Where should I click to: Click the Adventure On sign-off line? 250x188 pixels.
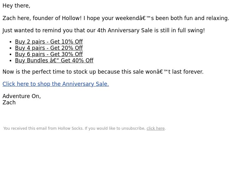pos(22,96)
